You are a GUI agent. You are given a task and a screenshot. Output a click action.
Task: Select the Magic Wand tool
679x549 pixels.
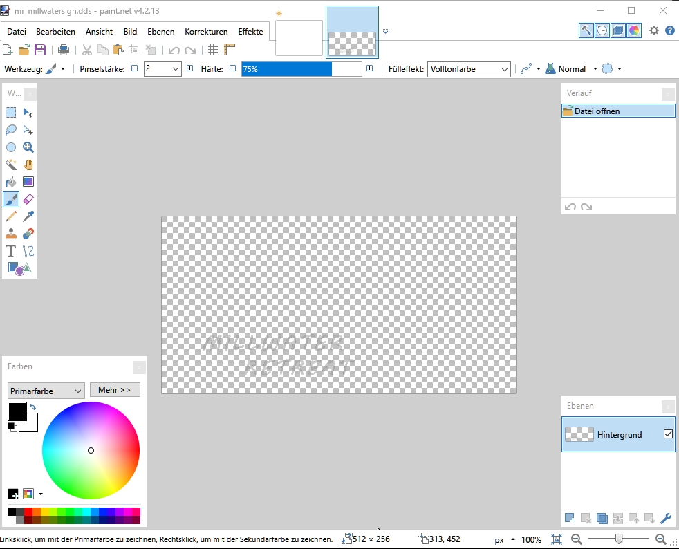tap(11, 165)
